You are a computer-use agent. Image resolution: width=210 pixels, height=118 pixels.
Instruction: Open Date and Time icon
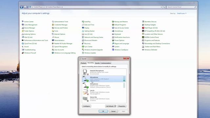pos(83,25)
